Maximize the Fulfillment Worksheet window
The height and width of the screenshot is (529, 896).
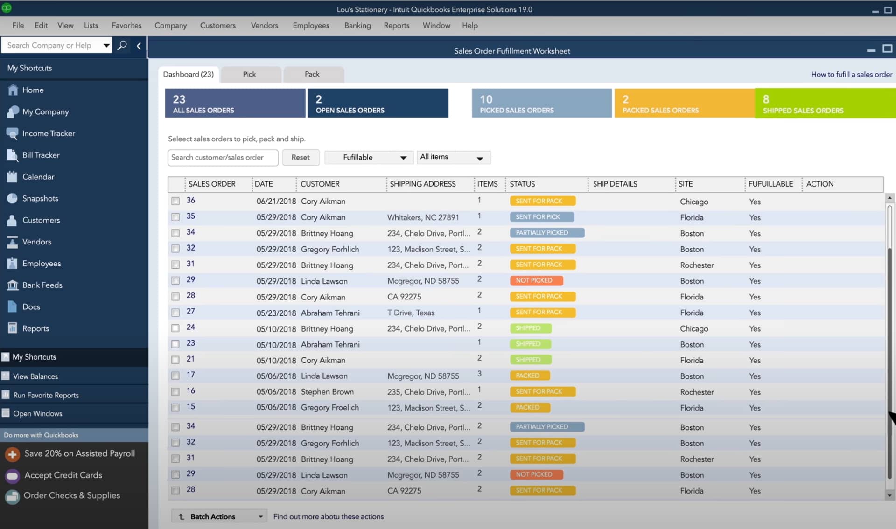tap(887, 49)
